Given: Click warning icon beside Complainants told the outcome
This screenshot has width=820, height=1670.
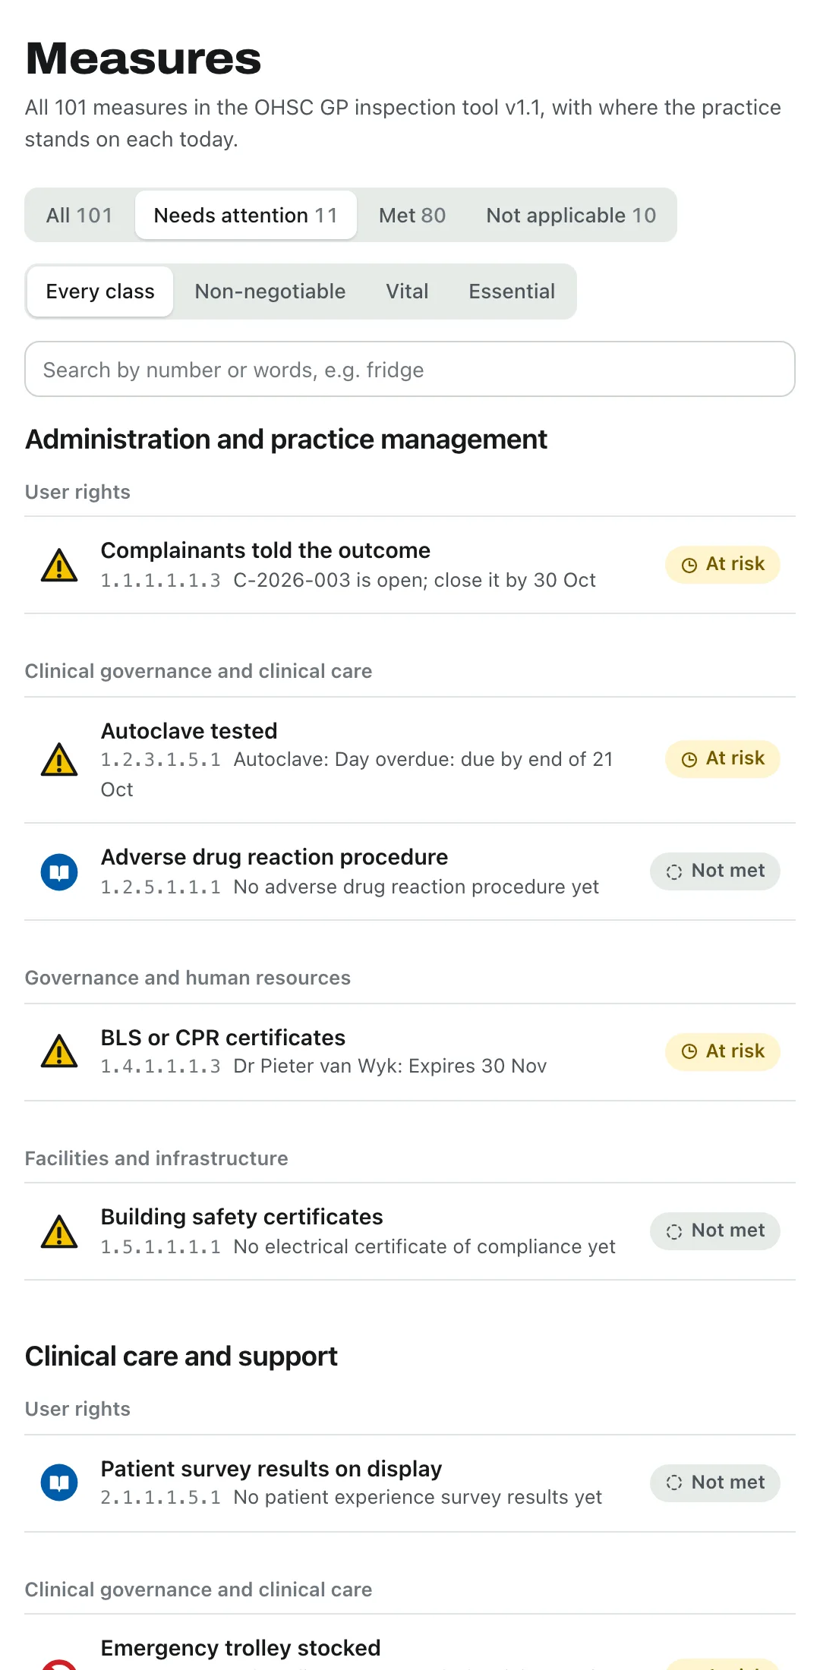Looking at the screenshot, I should click(x=59, y=566).
